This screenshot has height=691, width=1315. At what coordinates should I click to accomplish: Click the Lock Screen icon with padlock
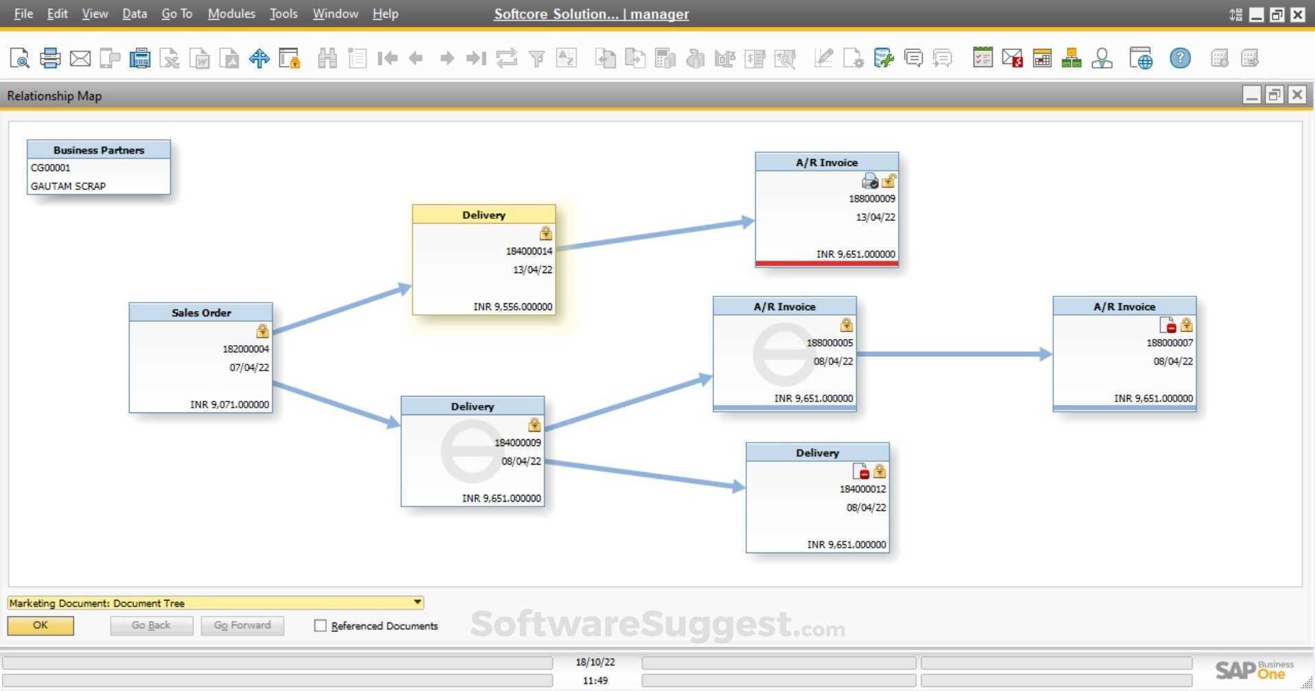point(290,58)
